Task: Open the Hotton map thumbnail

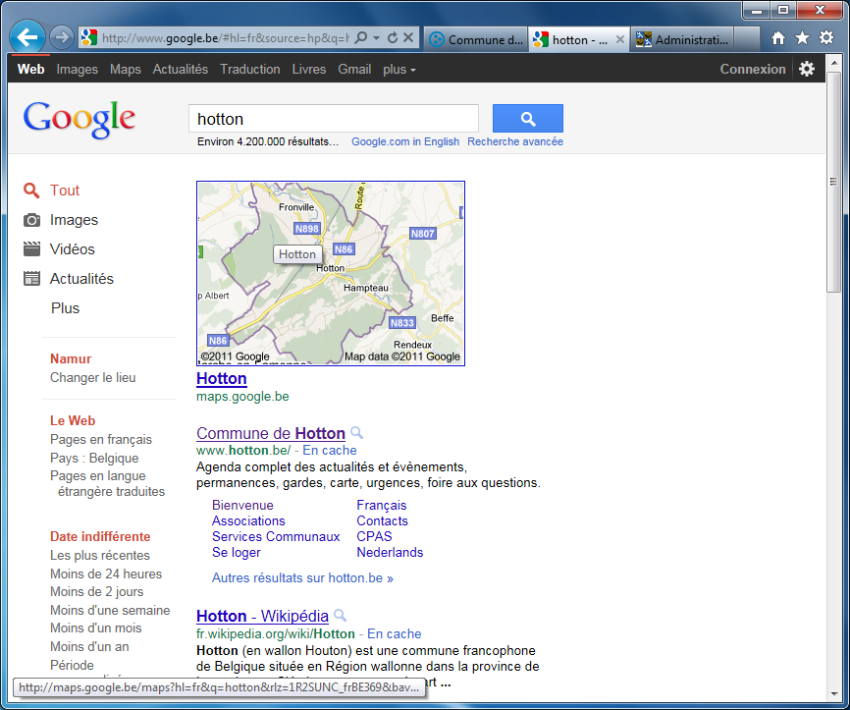Action: coord(331,273)
